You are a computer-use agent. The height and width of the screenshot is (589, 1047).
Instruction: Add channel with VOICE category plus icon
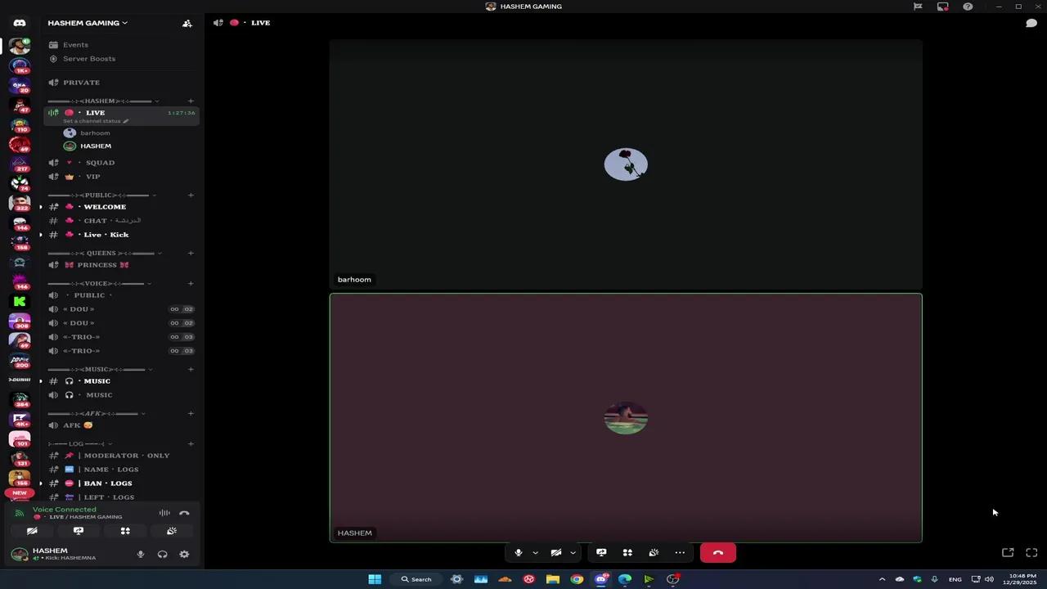tap(191, 284)
